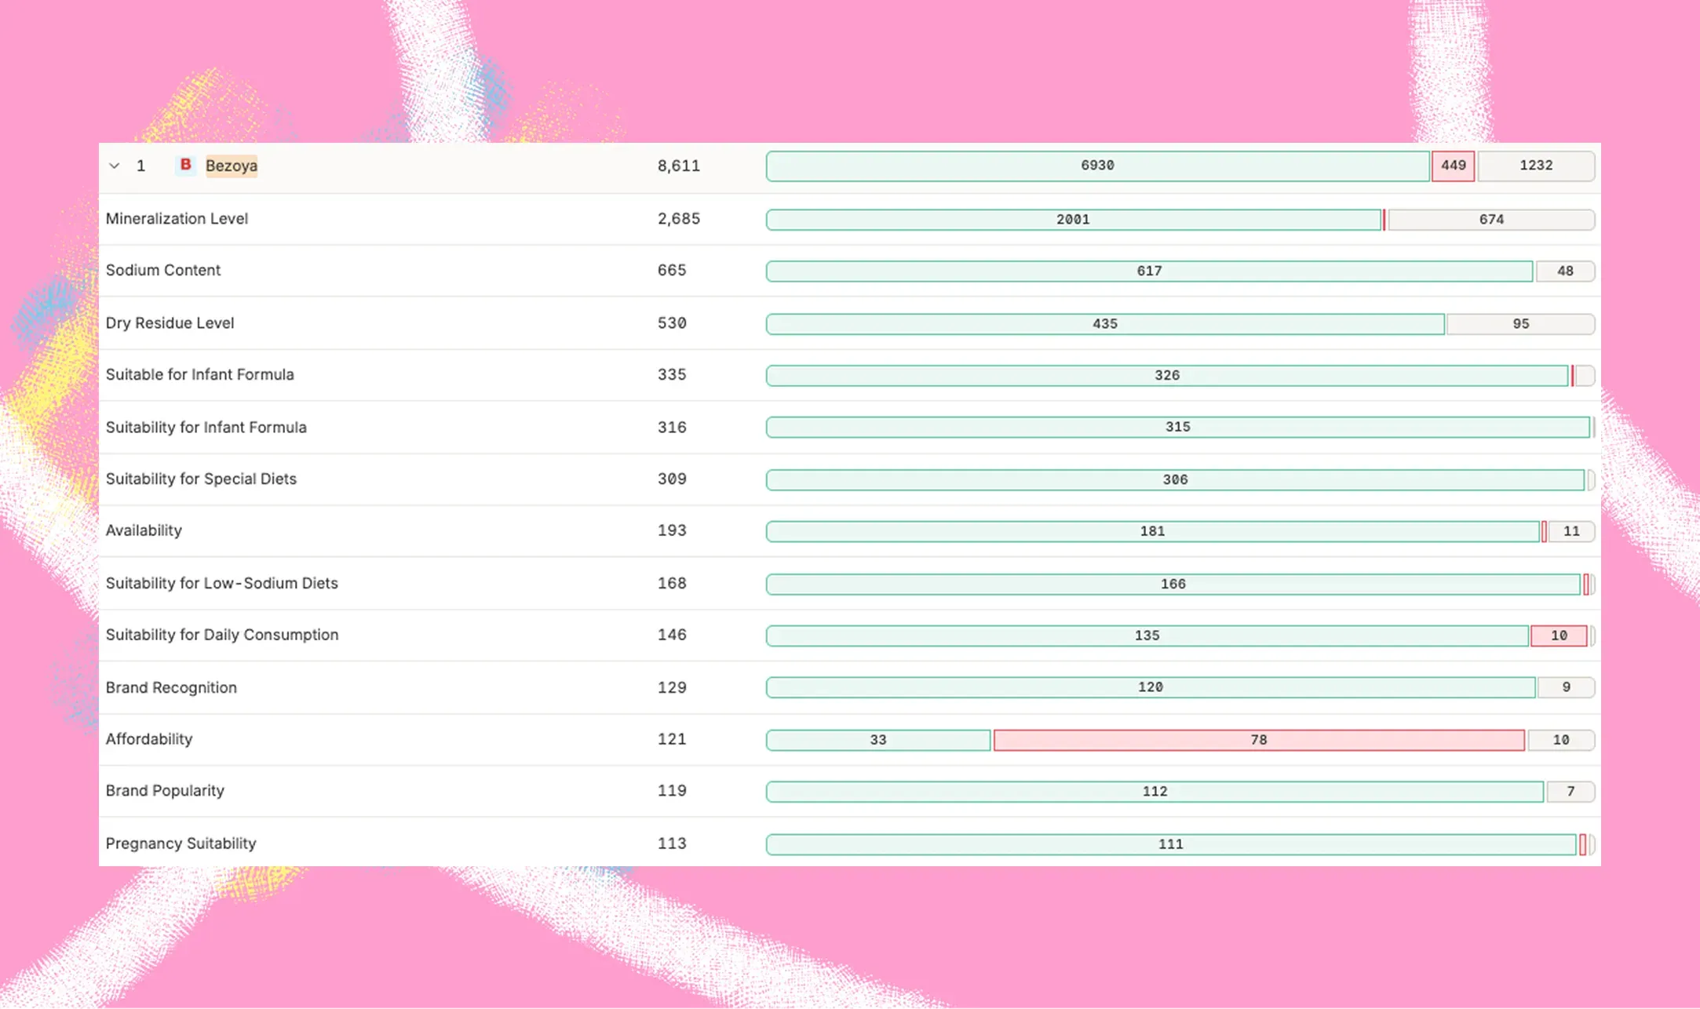Screen dimensions: 1700x1009
Task: Click the Availability green bar 181
Action: [1153, 532]
